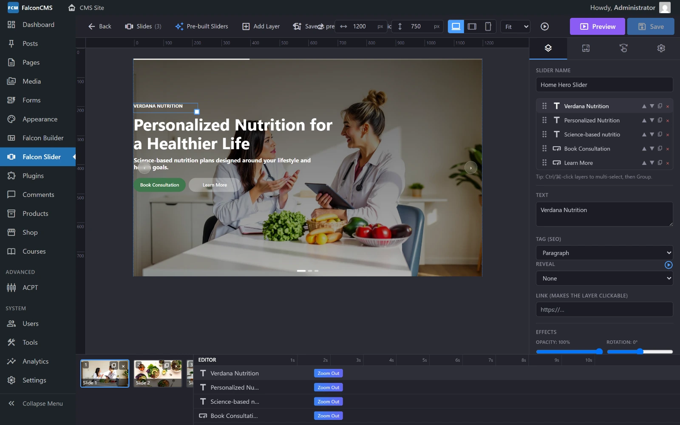This screenshot has width=680, height=425.
Task: Click next slide arrow on canvas
Action: [x=470, y=168]
